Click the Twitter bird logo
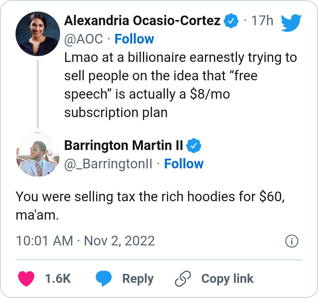 291,23
